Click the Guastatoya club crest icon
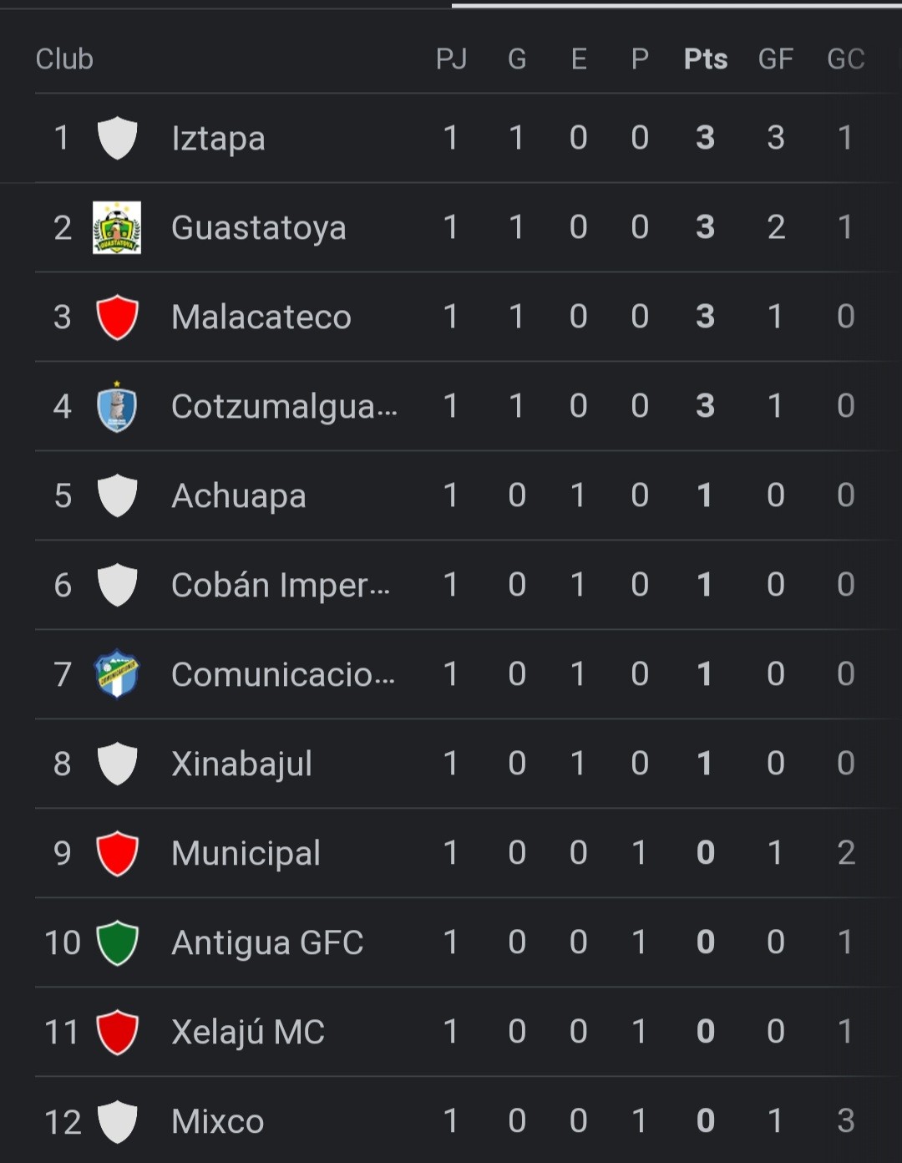Viewport: 902px width, 1163px height. (x=117, y=227)
